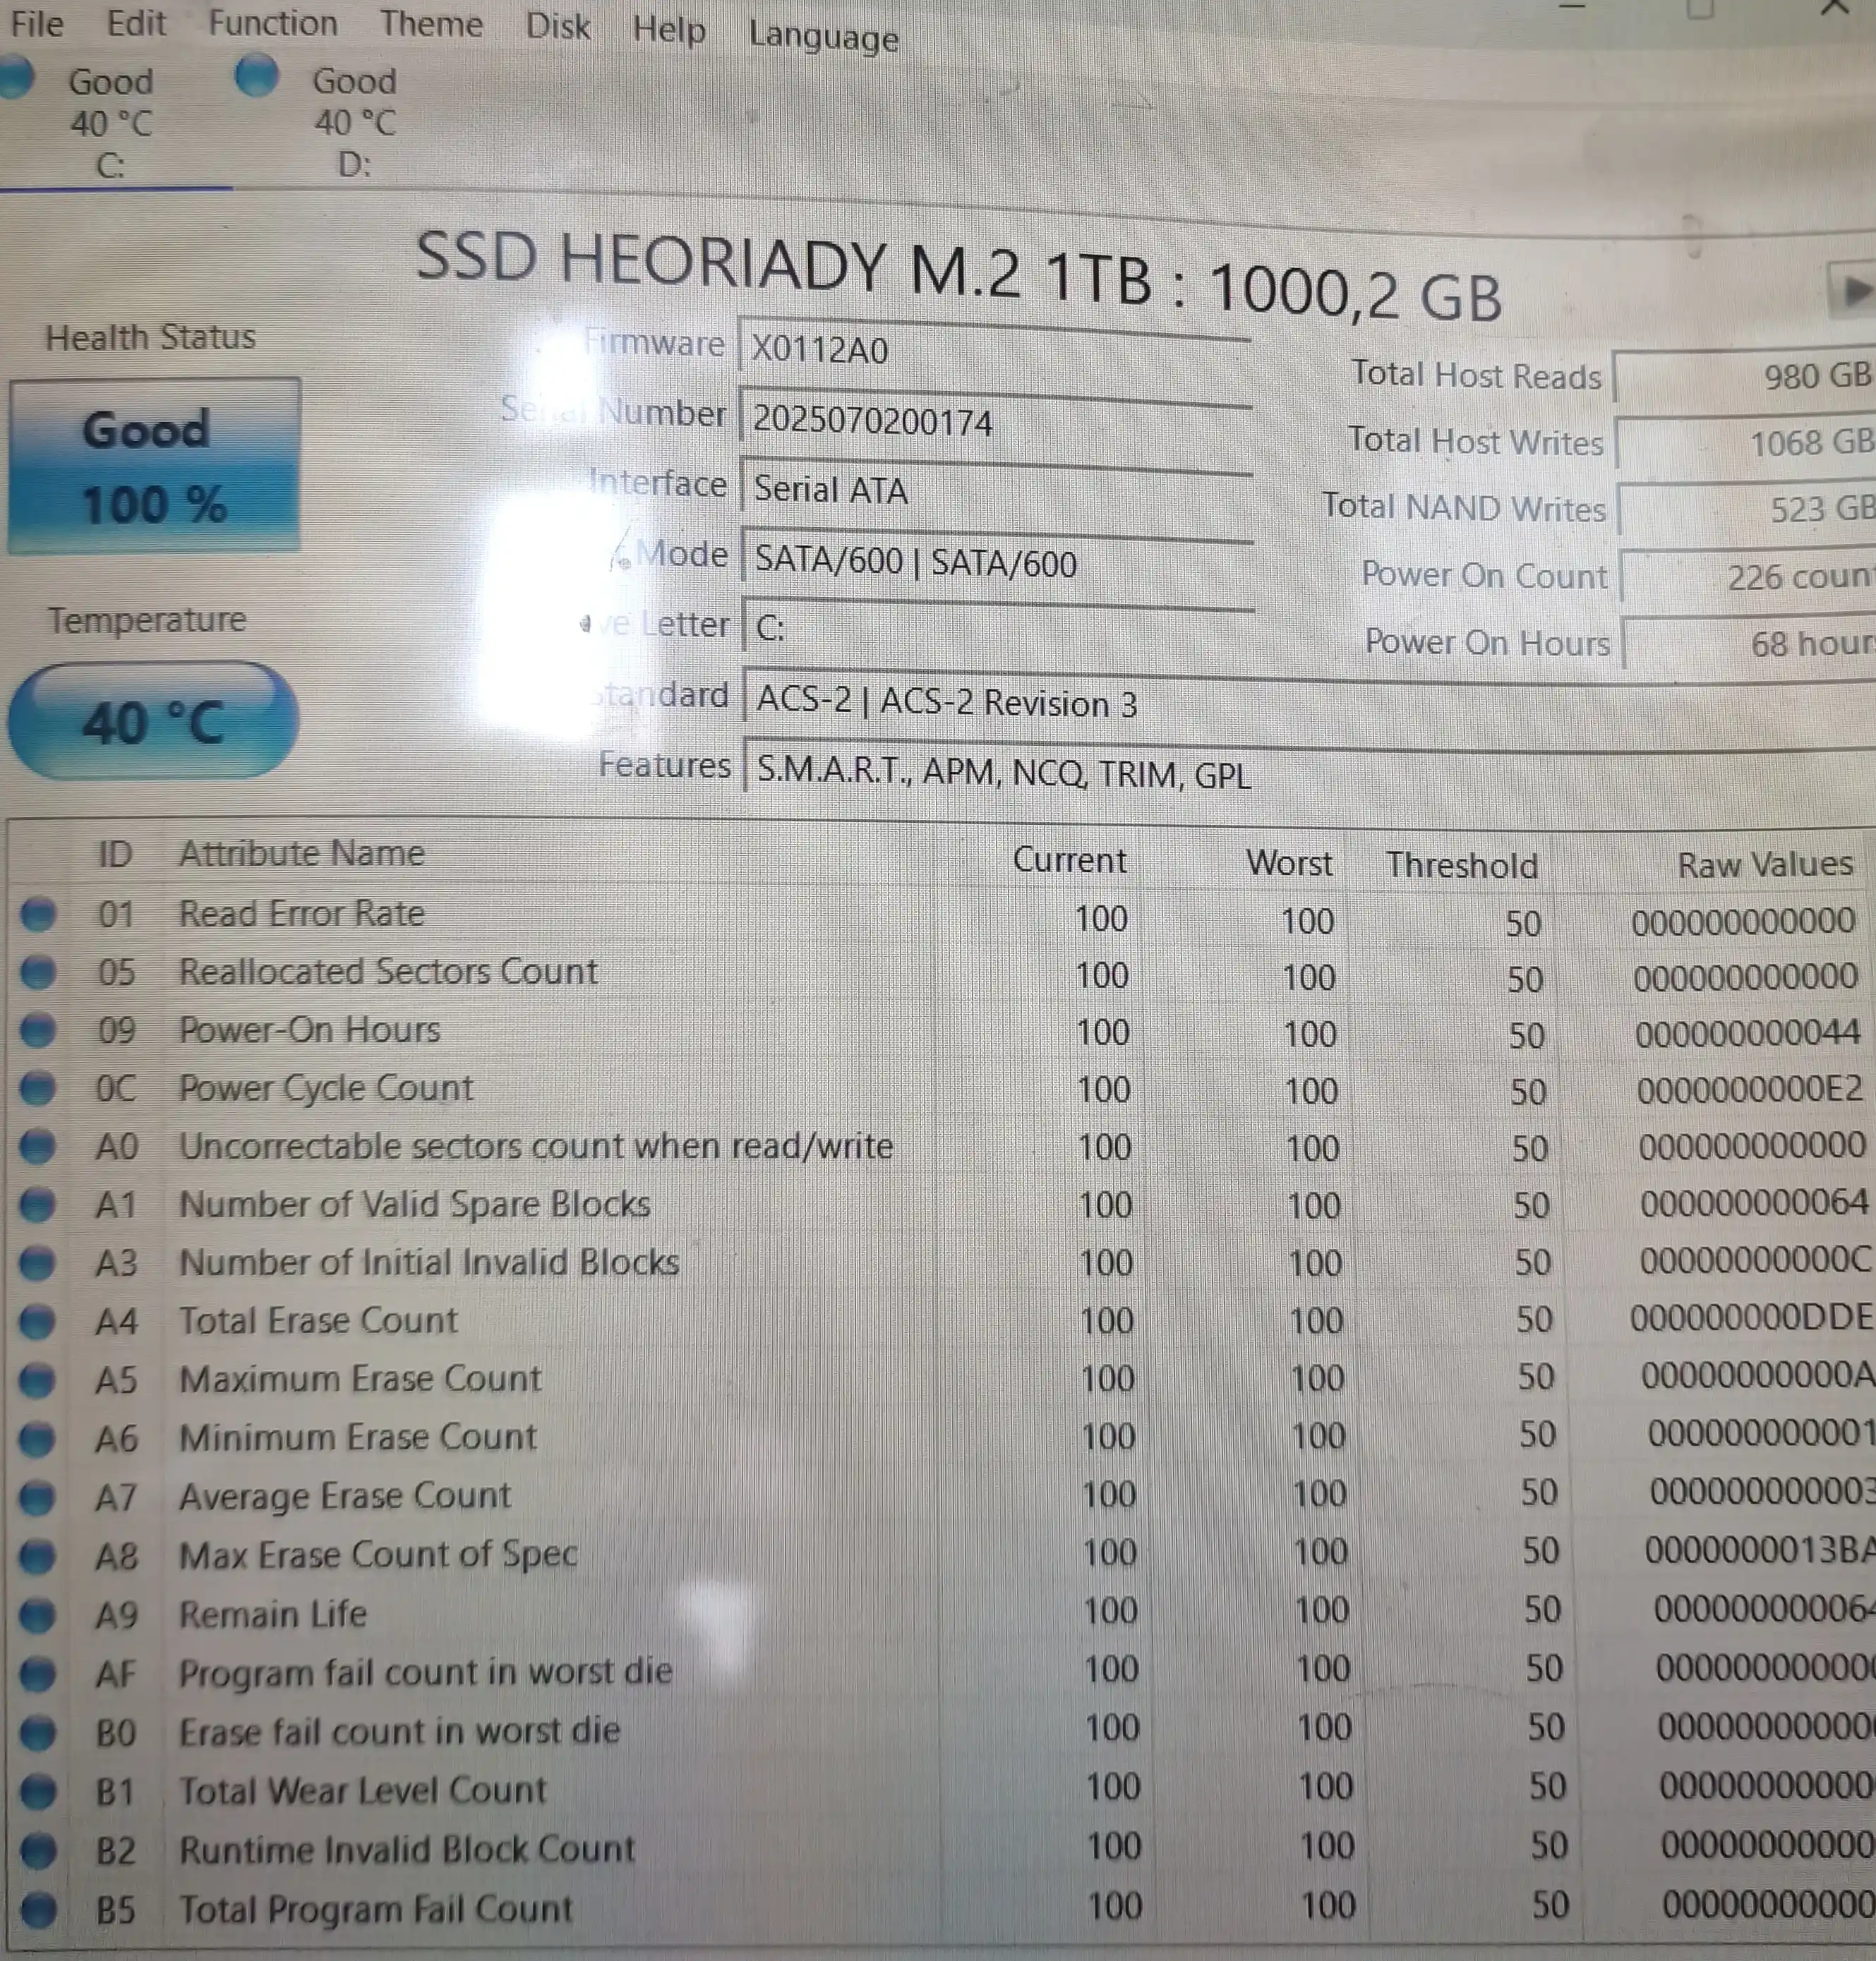Screen dimensions: 1876x1961
Task: Open the Language menu
Action: click(823, 37)
